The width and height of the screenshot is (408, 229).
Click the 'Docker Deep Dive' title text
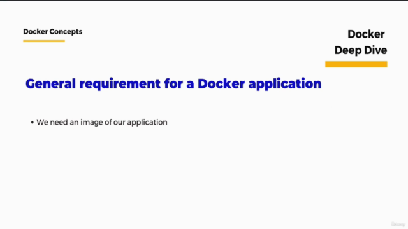[361, 43]
